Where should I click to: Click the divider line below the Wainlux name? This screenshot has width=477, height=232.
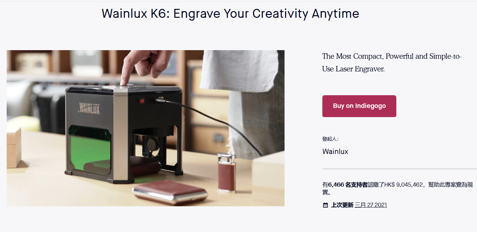pyautogui.click(x=400, y=169)
